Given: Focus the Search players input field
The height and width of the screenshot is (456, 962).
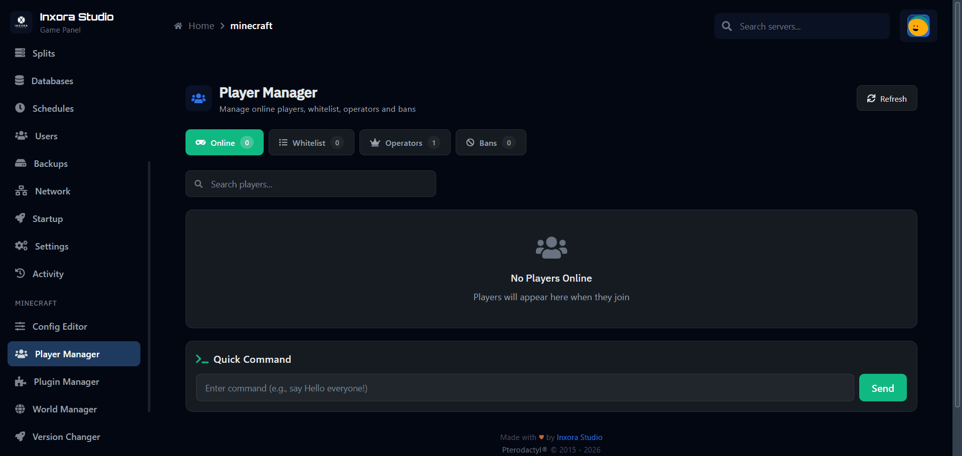Looking at the screenshot, I should (311, 183).
